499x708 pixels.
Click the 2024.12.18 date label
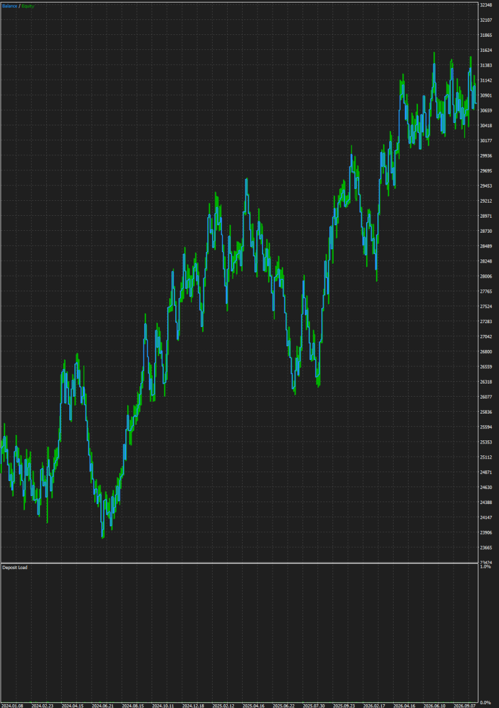pos(193,706)
